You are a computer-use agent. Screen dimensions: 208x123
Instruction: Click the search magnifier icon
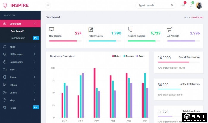tap(173, 5)
